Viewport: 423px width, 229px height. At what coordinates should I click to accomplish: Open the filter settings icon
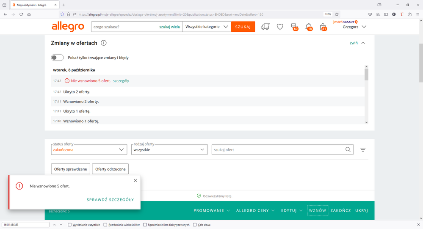pos(363,149)
